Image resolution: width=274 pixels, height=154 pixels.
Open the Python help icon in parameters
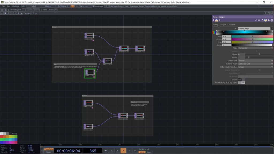217,20
